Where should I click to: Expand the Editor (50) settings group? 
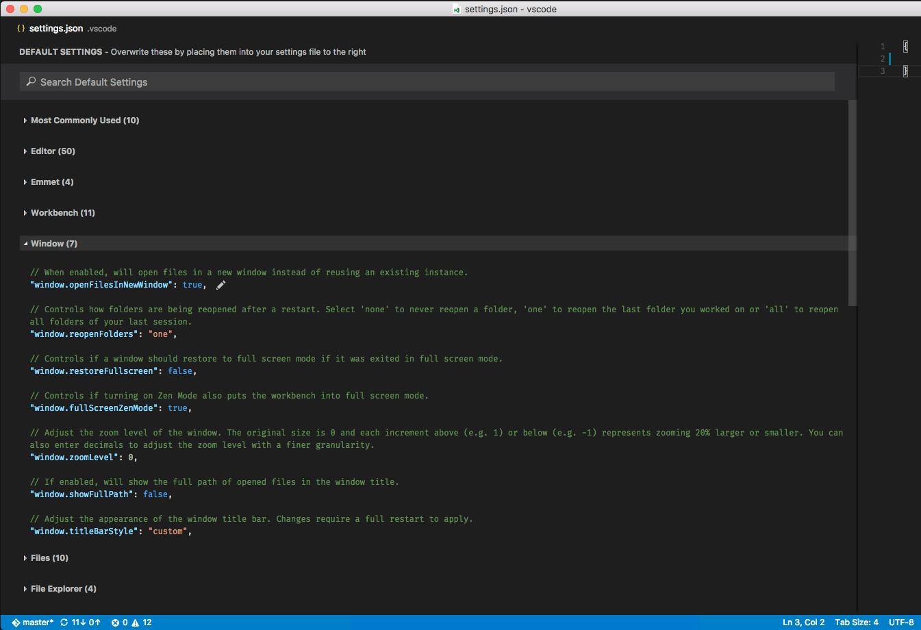pos(53,151)
